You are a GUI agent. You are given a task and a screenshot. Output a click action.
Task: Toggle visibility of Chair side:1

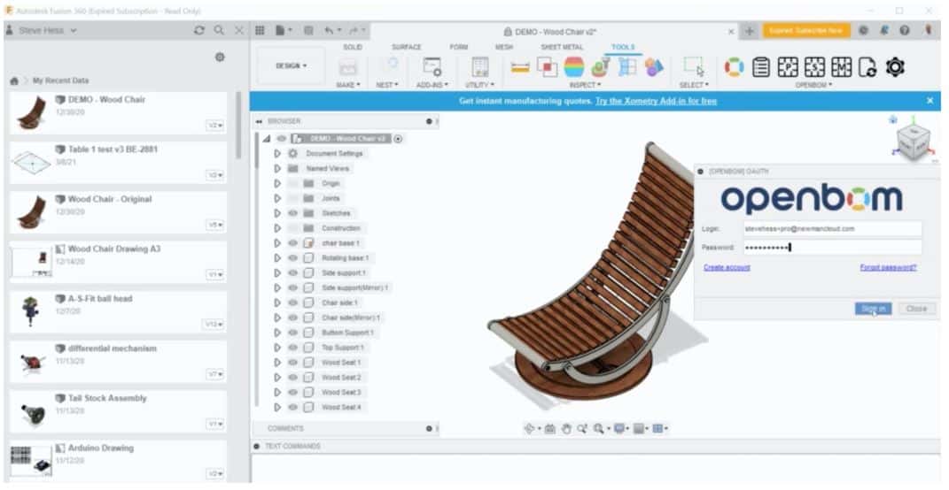(292, 302)
